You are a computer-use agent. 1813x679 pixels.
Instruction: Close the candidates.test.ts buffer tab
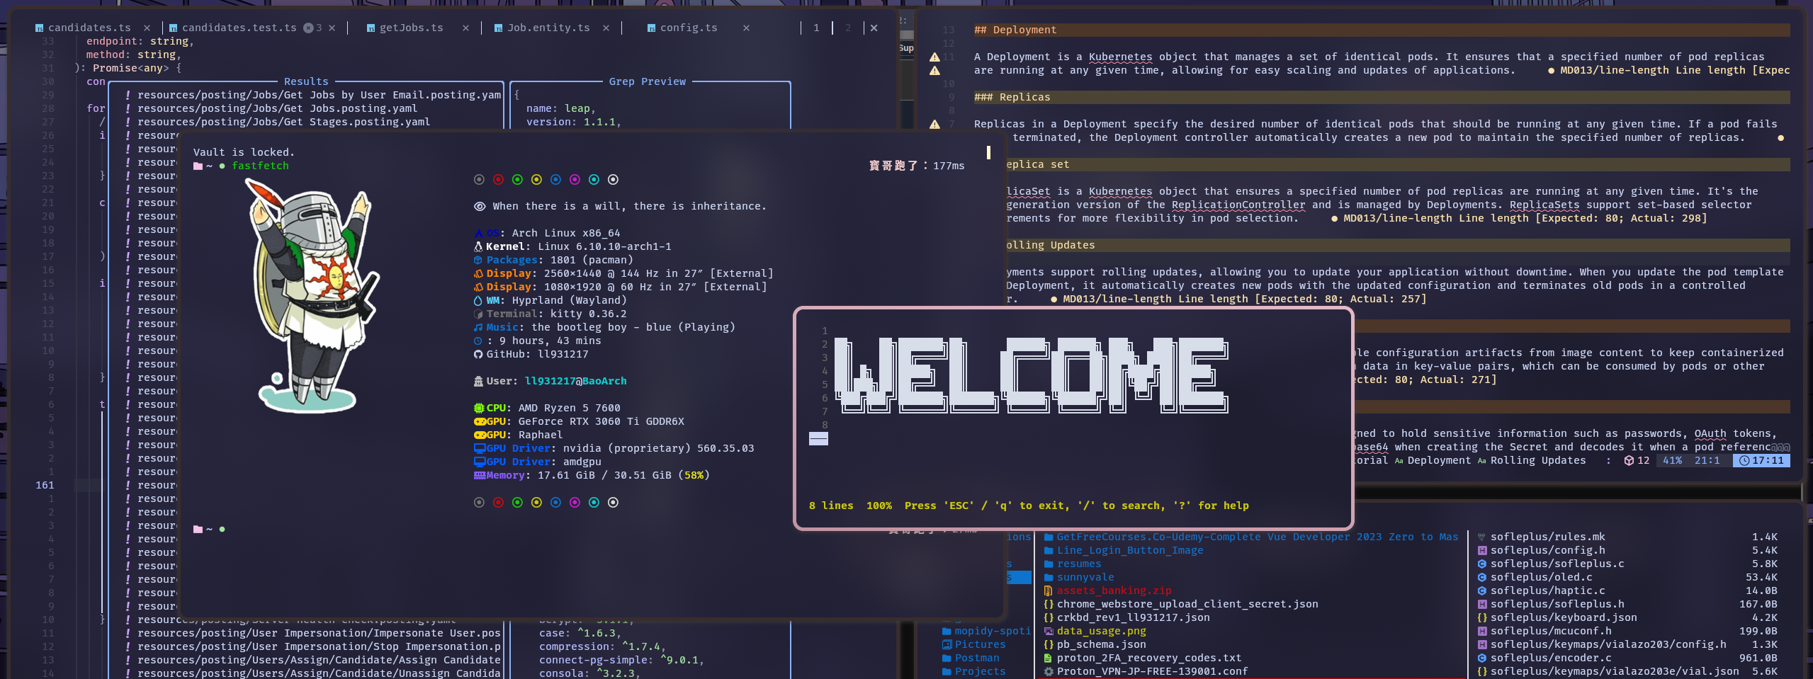[x=332, y=28]
